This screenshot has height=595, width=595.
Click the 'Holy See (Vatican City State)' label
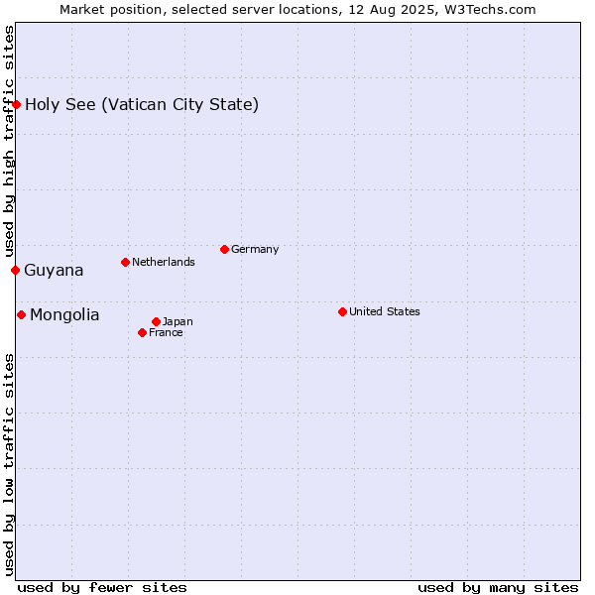pos(142,105)
